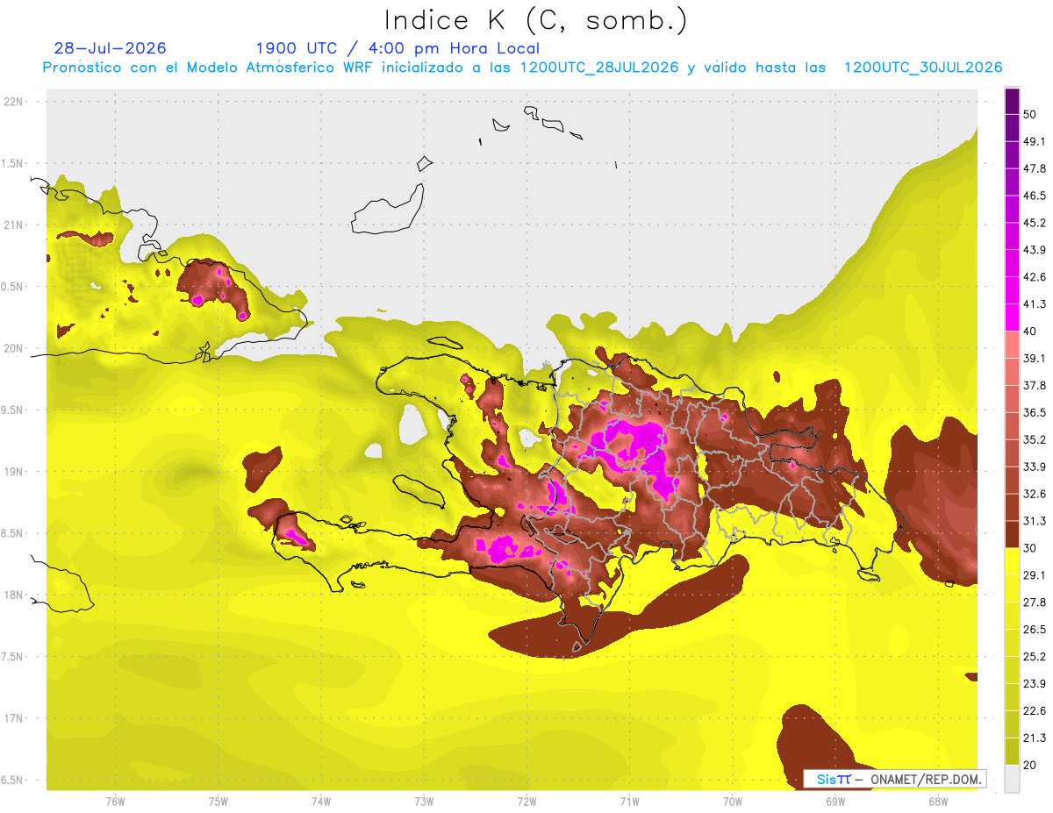Click the '22.6' value on the color scale

(1035, 711)
